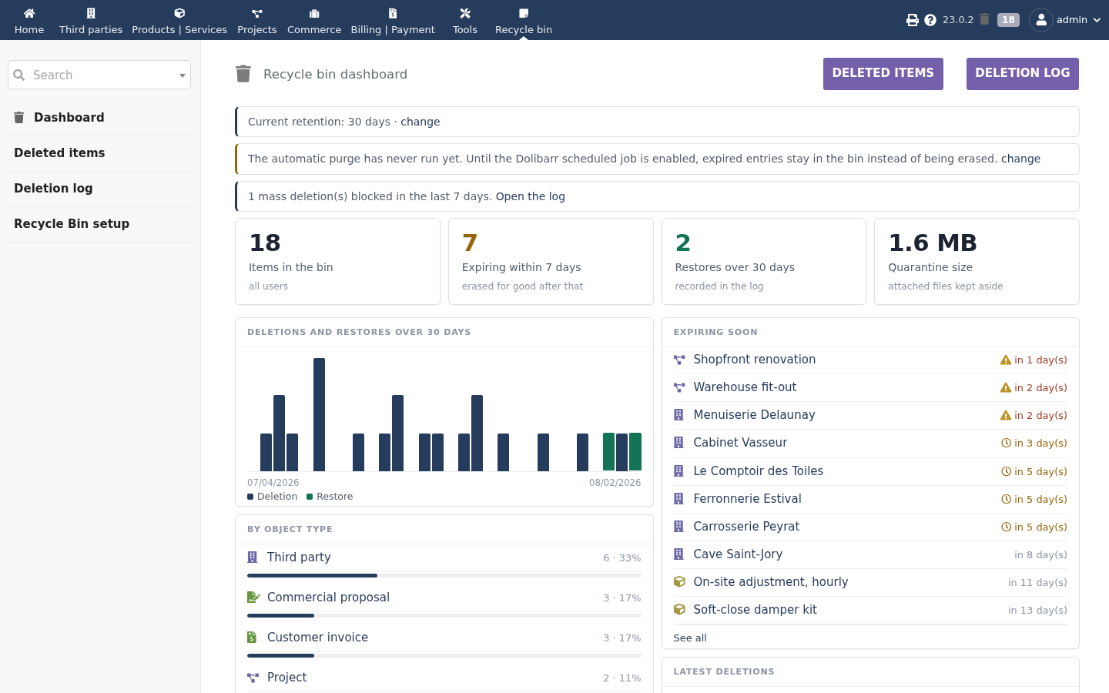This screenshot has width=1109, height=693.
Task: Select Deleted items in the sidebar
Action: 59,152
